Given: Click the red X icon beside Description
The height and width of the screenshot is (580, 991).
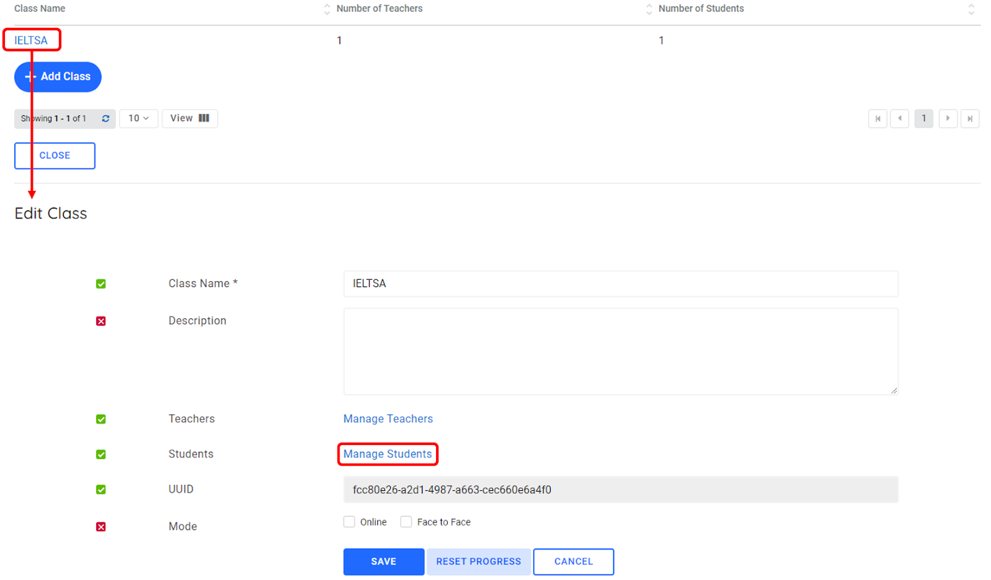Looking at the screenshot, I should tap(101, 321).
